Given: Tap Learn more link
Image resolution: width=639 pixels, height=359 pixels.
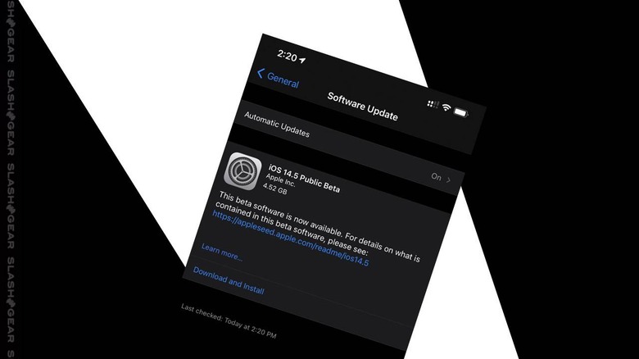Looking at the screenshot, I should click(x=222, y=252).
